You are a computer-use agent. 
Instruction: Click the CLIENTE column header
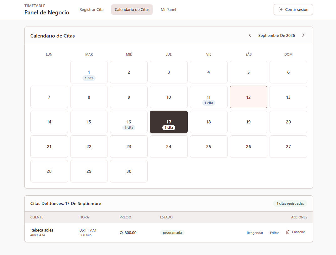coord(37,217)
